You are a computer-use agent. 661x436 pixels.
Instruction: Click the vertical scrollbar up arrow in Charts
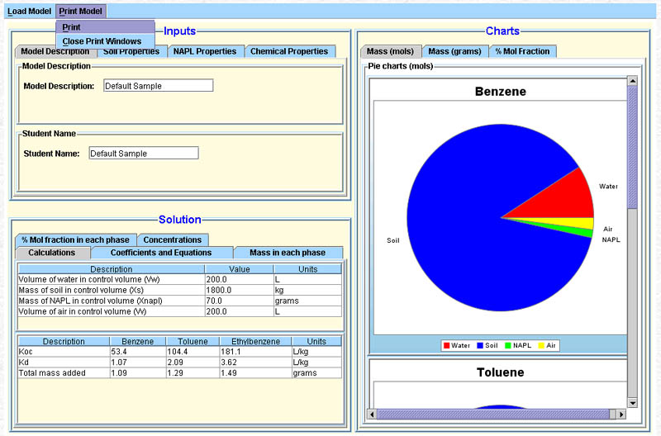pyautogui.click(x=632, y=81)
